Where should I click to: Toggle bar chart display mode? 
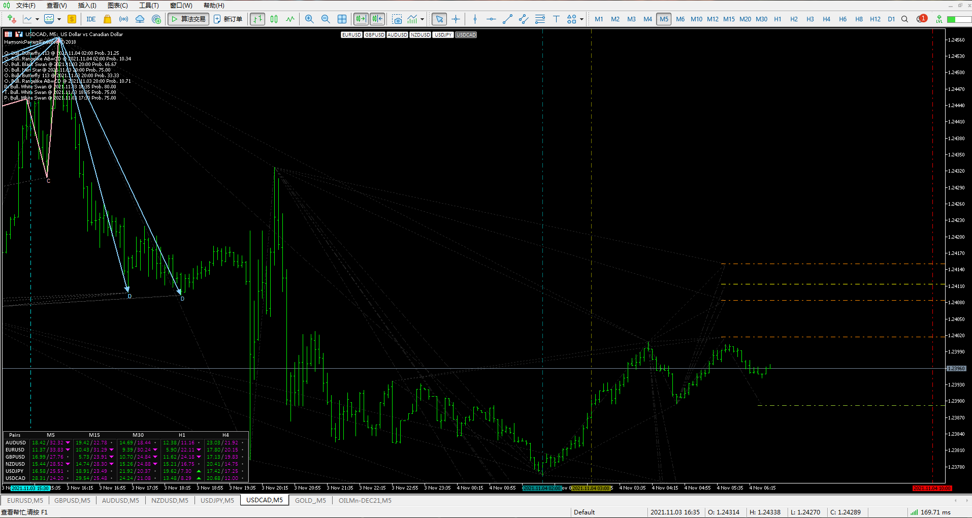coord(257,19)
